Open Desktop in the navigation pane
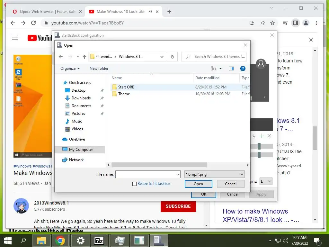 [x=78, y=90]
